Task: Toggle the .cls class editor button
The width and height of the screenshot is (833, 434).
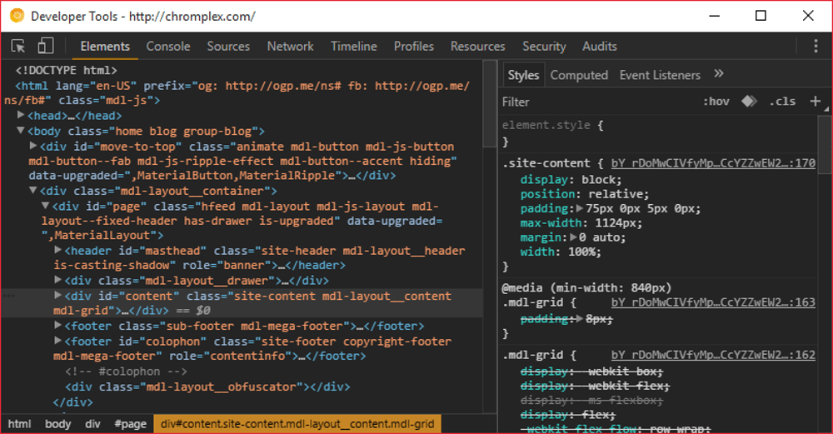Action: pos(782,102)
